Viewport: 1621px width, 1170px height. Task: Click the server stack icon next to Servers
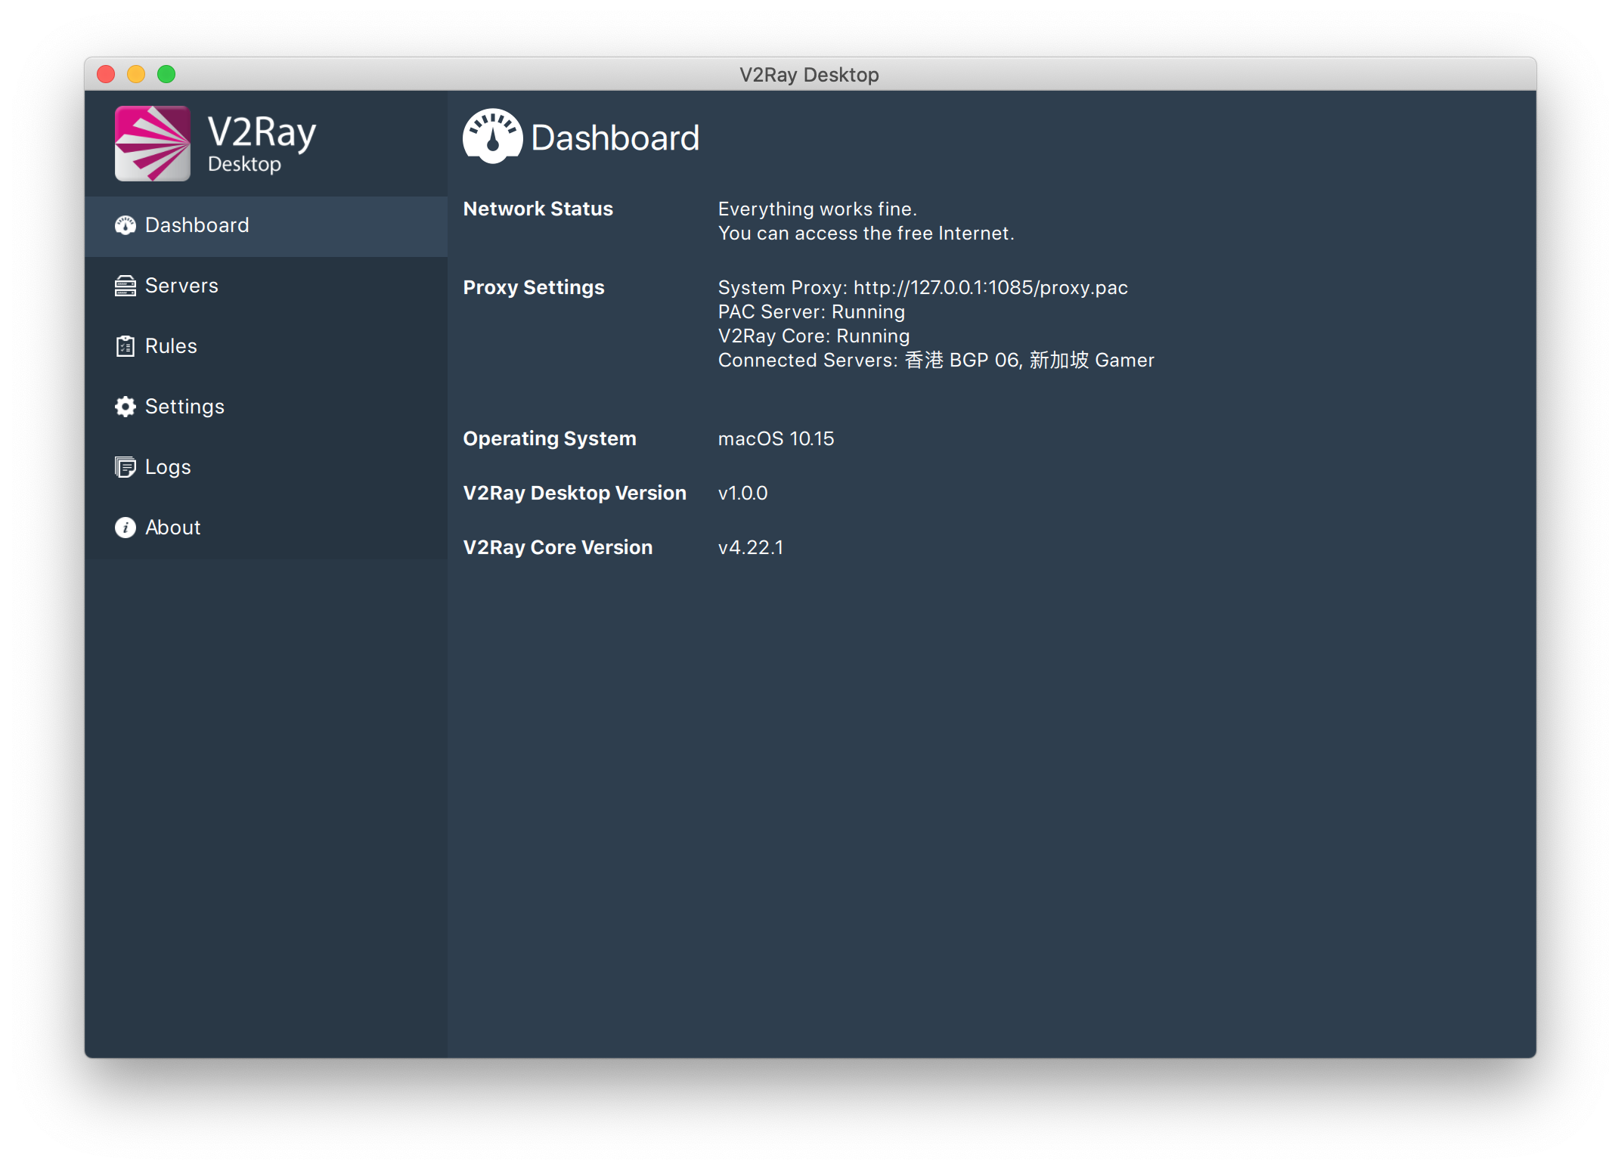[x=125, y=286]
